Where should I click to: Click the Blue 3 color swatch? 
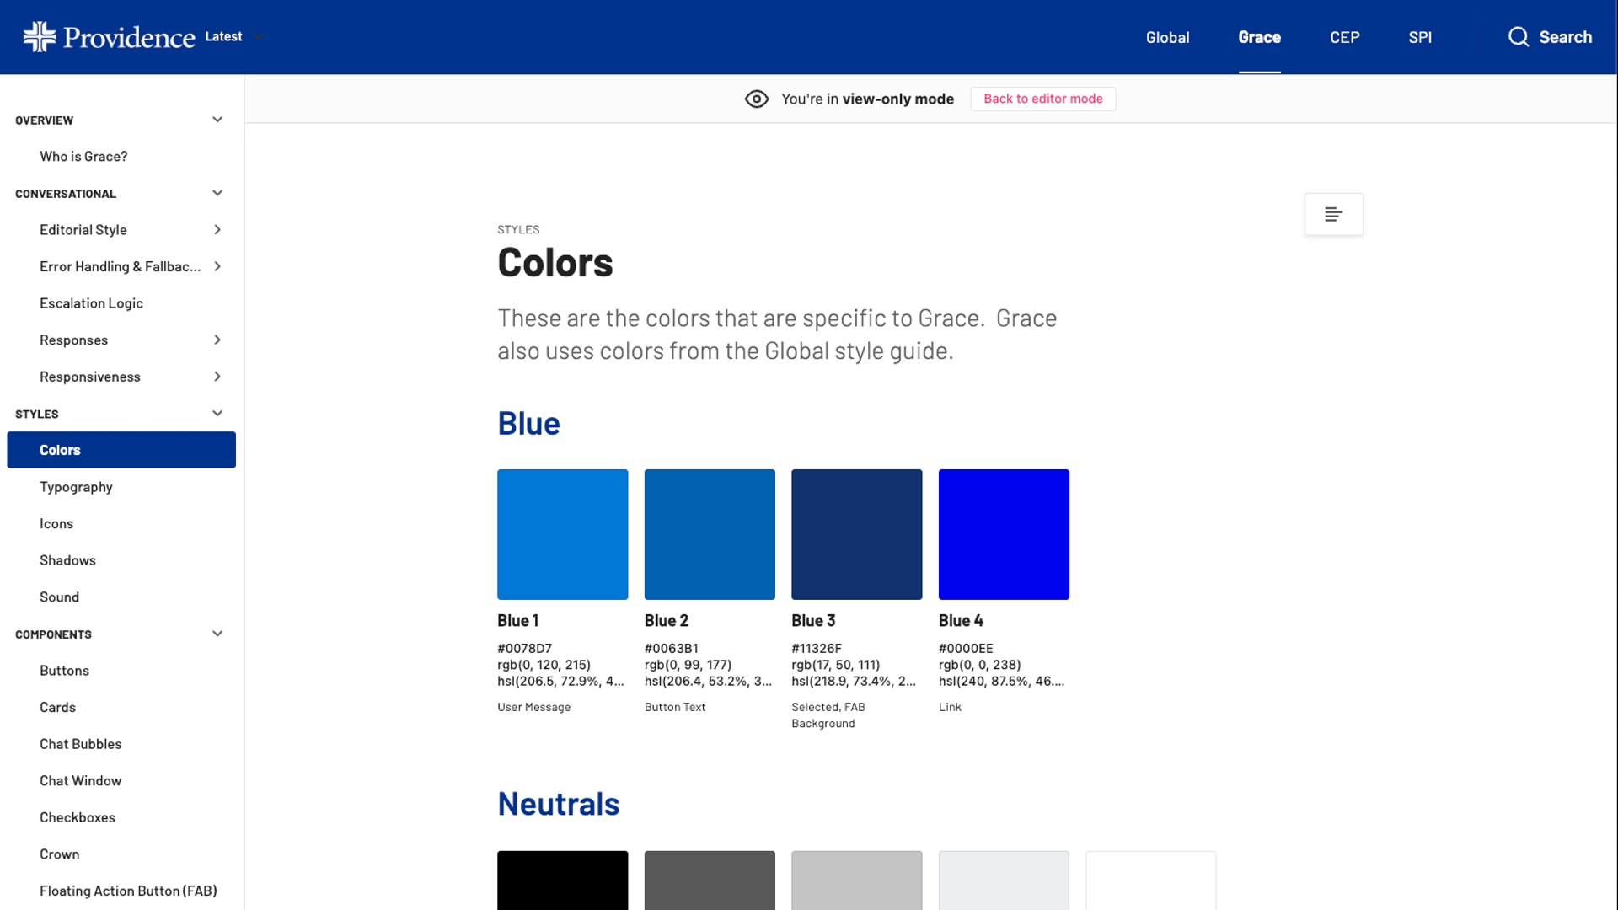pos(856,534)
